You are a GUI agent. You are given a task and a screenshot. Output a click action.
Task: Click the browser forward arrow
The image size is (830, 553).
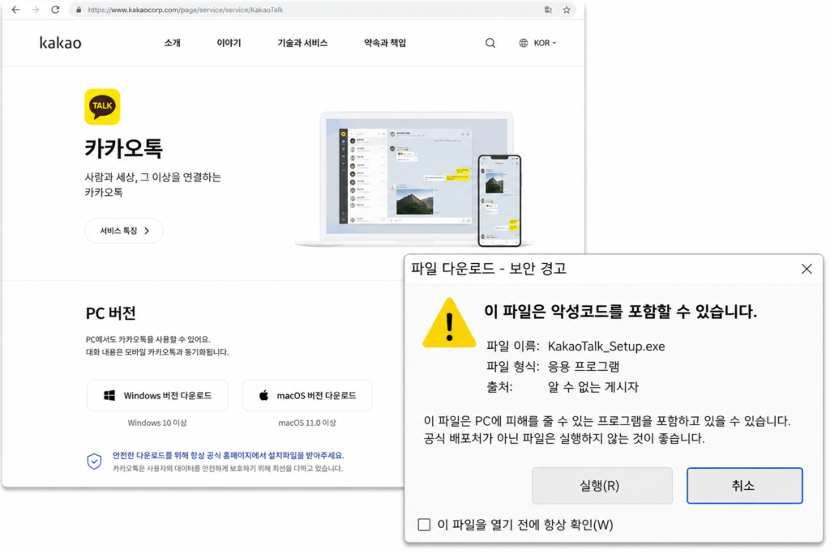(35, 10)
